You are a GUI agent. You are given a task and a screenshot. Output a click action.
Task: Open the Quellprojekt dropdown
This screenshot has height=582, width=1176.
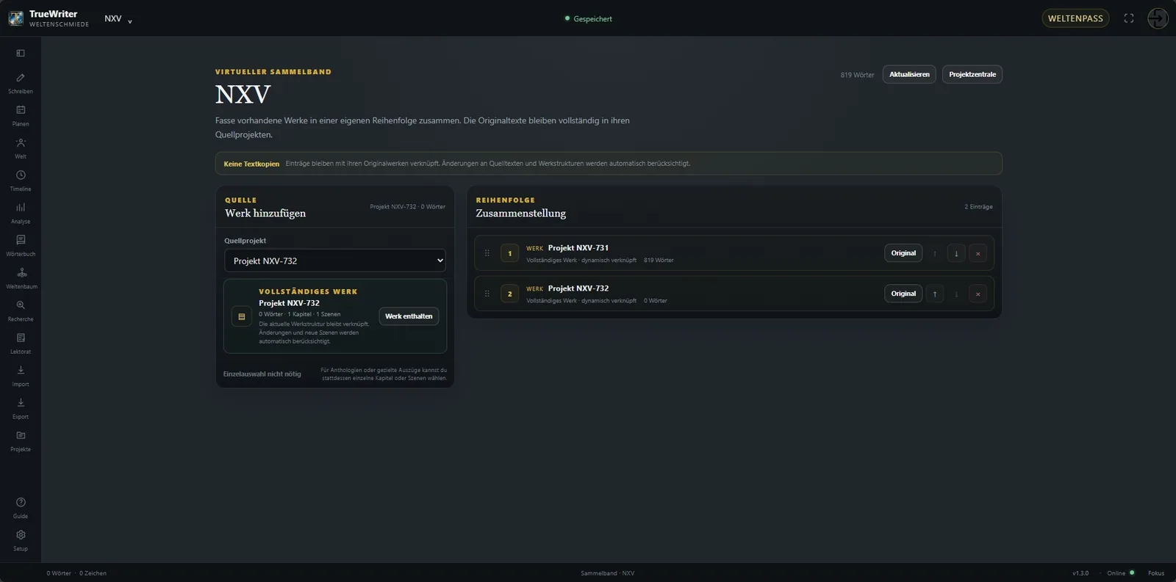click(x=335, y=261)
